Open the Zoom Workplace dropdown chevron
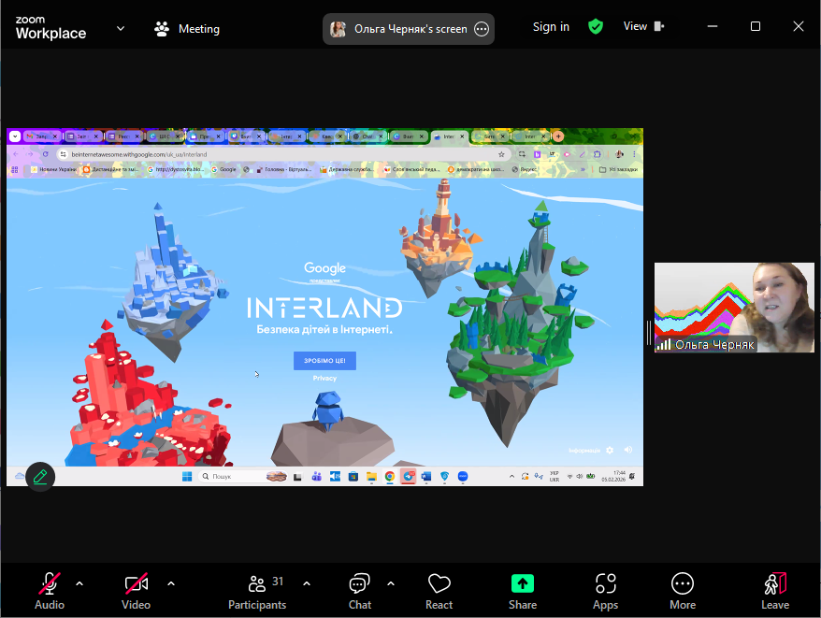The width and height of the screenshot is (821, 618). [x=121, y=28]
